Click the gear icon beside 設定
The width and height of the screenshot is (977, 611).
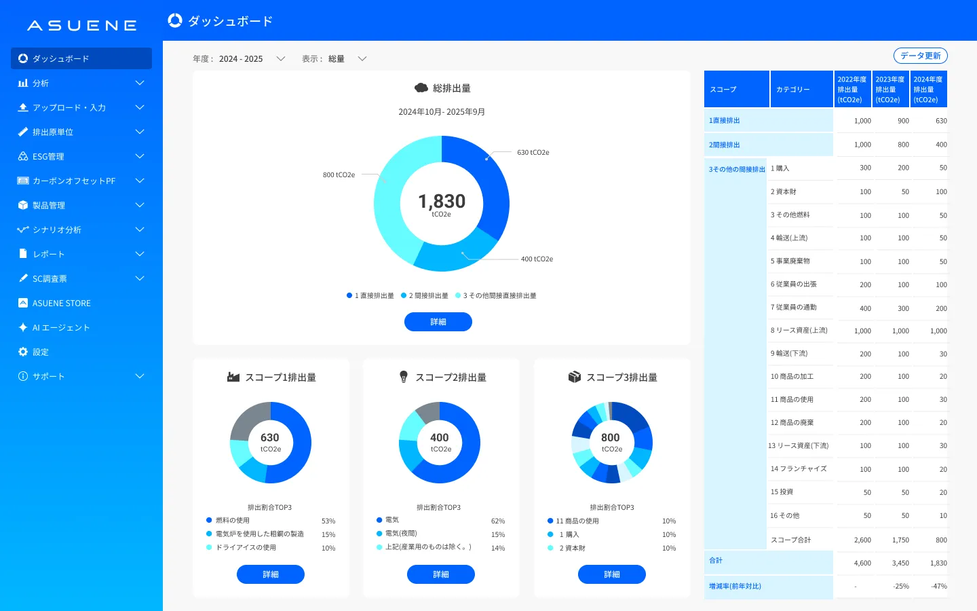pyautogui.click(x=23, y=352)
